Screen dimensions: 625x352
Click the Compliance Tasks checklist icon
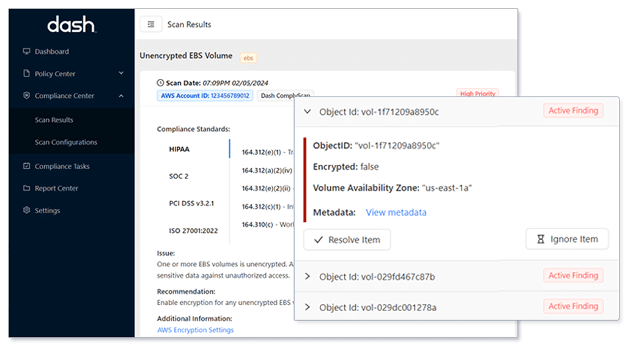coord(26,166)
